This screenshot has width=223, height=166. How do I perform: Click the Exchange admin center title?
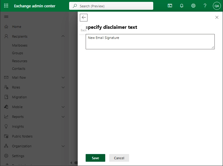click(35, 6)
